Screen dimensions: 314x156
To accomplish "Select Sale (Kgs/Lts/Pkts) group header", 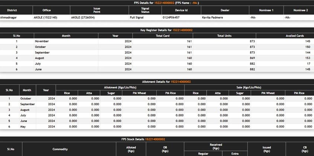I will (249, 87).
